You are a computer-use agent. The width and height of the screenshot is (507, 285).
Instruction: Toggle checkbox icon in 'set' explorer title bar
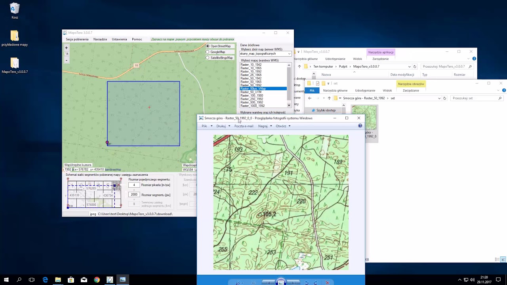coord(318,84)
